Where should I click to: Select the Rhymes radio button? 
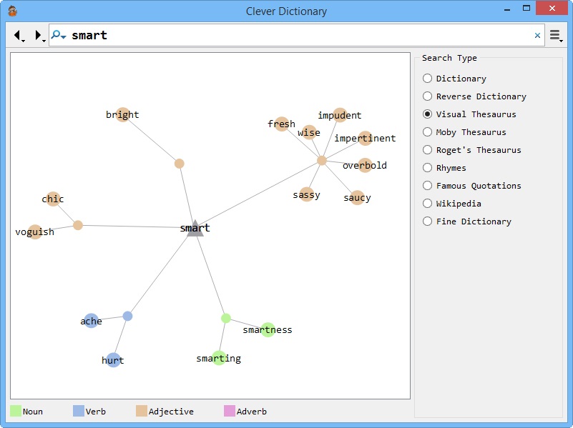[x=428, y=168]
